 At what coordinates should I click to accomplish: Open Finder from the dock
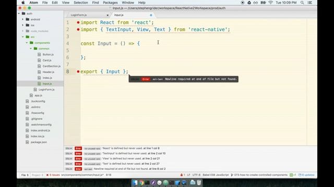click(135, 182)
